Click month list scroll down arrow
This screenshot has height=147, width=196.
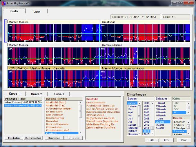point(140,133)
